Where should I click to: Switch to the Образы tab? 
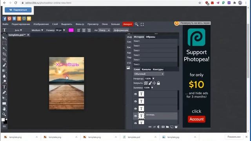click(151, 37)
